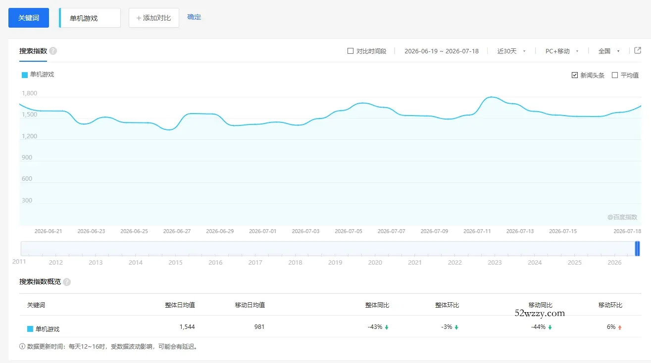Screen dimensions: 651x363
Task: Click 2023 on the year timeline bar
Action: click(x=495, y=263)
